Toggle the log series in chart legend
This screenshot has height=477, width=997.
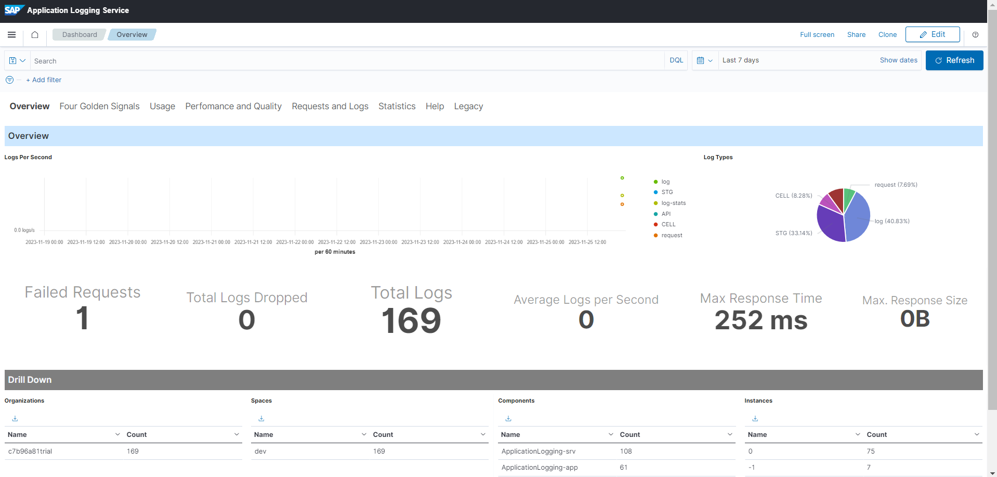coord(665,182)
